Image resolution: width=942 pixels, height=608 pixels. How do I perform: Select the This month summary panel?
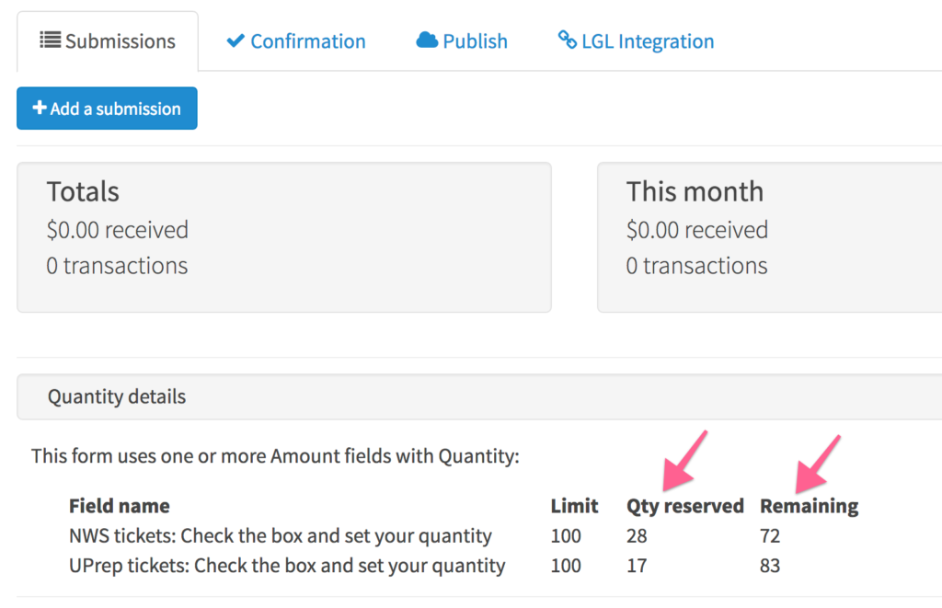[x=770, y=237]
